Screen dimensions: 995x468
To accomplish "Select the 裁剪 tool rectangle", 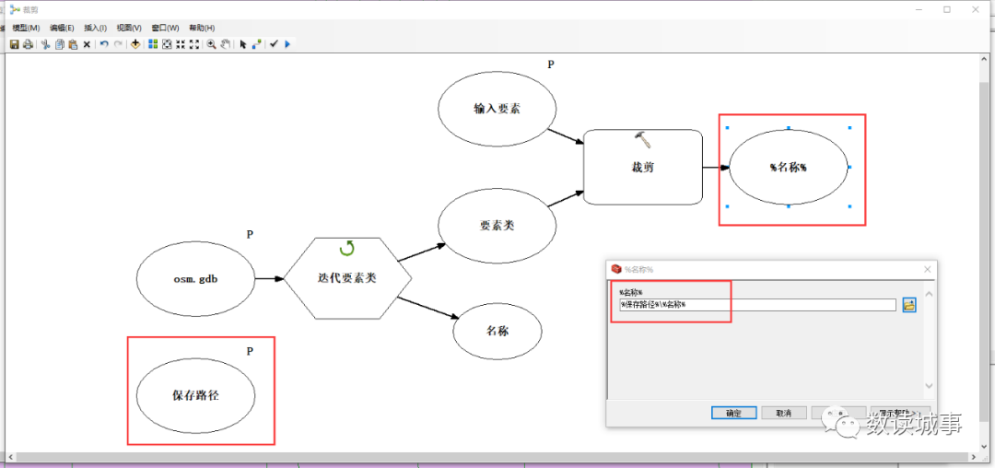I will [x=643, y=168].
